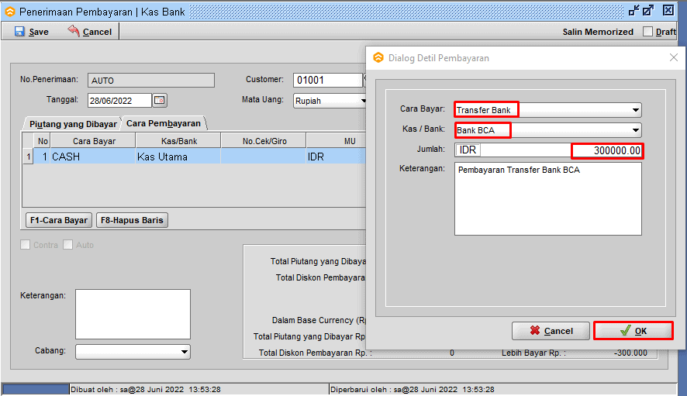
Task: Click the No.Penerimaan AUTO field
Action: (151, 80)
